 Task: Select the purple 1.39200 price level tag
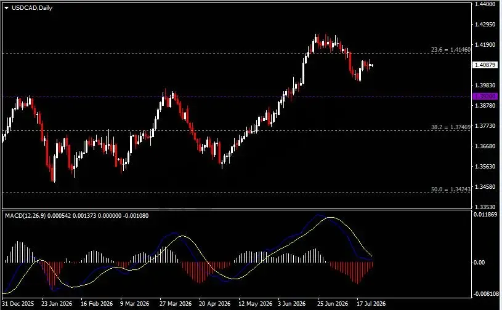tap(485, 96)
